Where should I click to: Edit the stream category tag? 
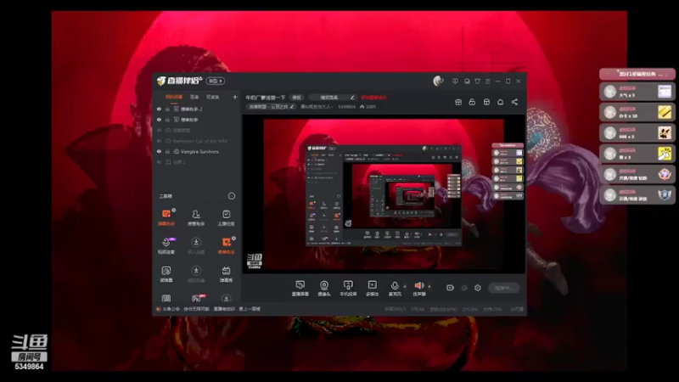272,107
